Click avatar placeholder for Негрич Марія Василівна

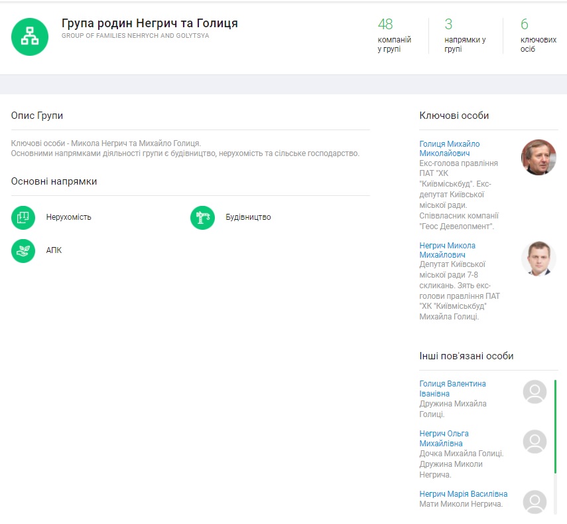tap(535, 501)
